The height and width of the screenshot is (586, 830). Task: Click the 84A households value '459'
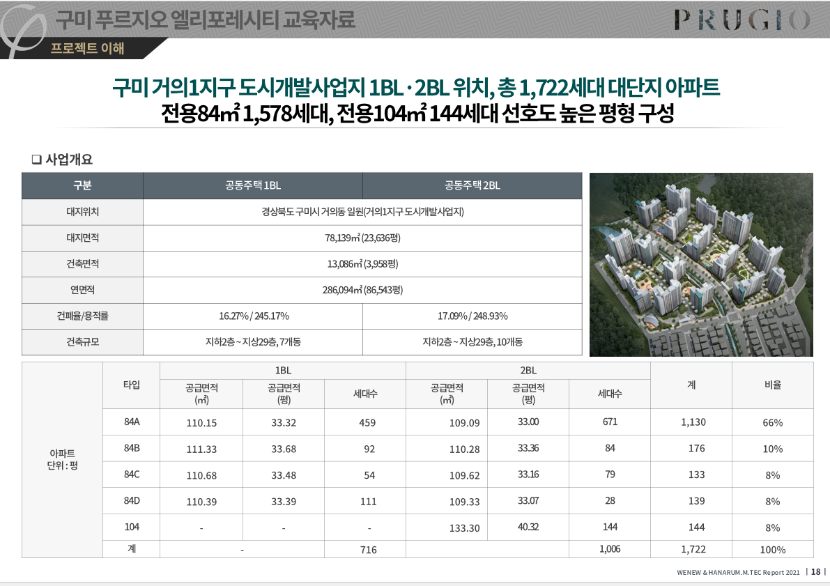367,423
